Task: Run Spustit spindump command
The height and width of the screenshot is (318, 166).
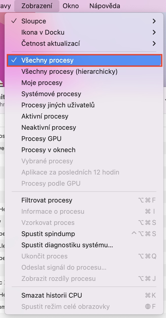Action: point(48,234)
